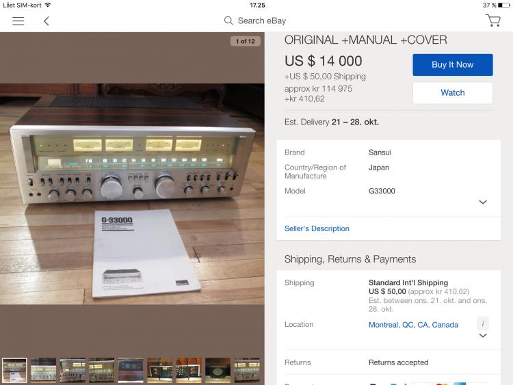The height and width of the screenshot is (385, 513).
Task: Tap the battery status icon
Action: coord(504,5)
